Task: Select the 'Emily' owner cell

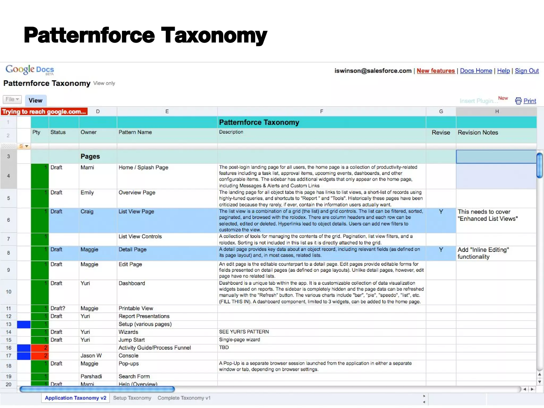Action: 98,198
